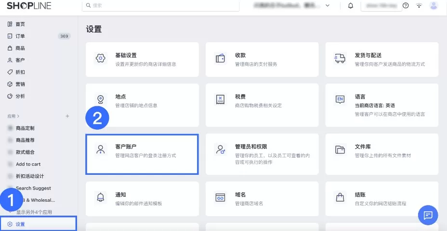Open the 文件库 settings title
The image size is (447, 231).
click(x=363, y=146)
